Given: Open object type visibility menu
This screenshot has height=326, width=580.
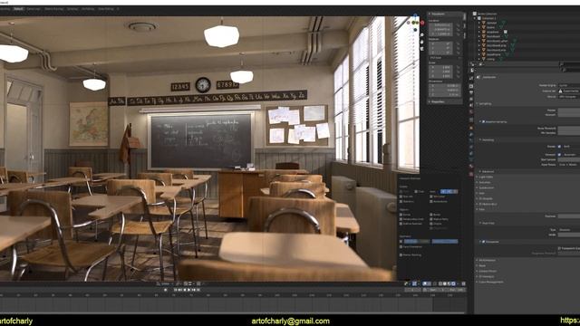Looking at the screenshot, I should click(406, 283).
